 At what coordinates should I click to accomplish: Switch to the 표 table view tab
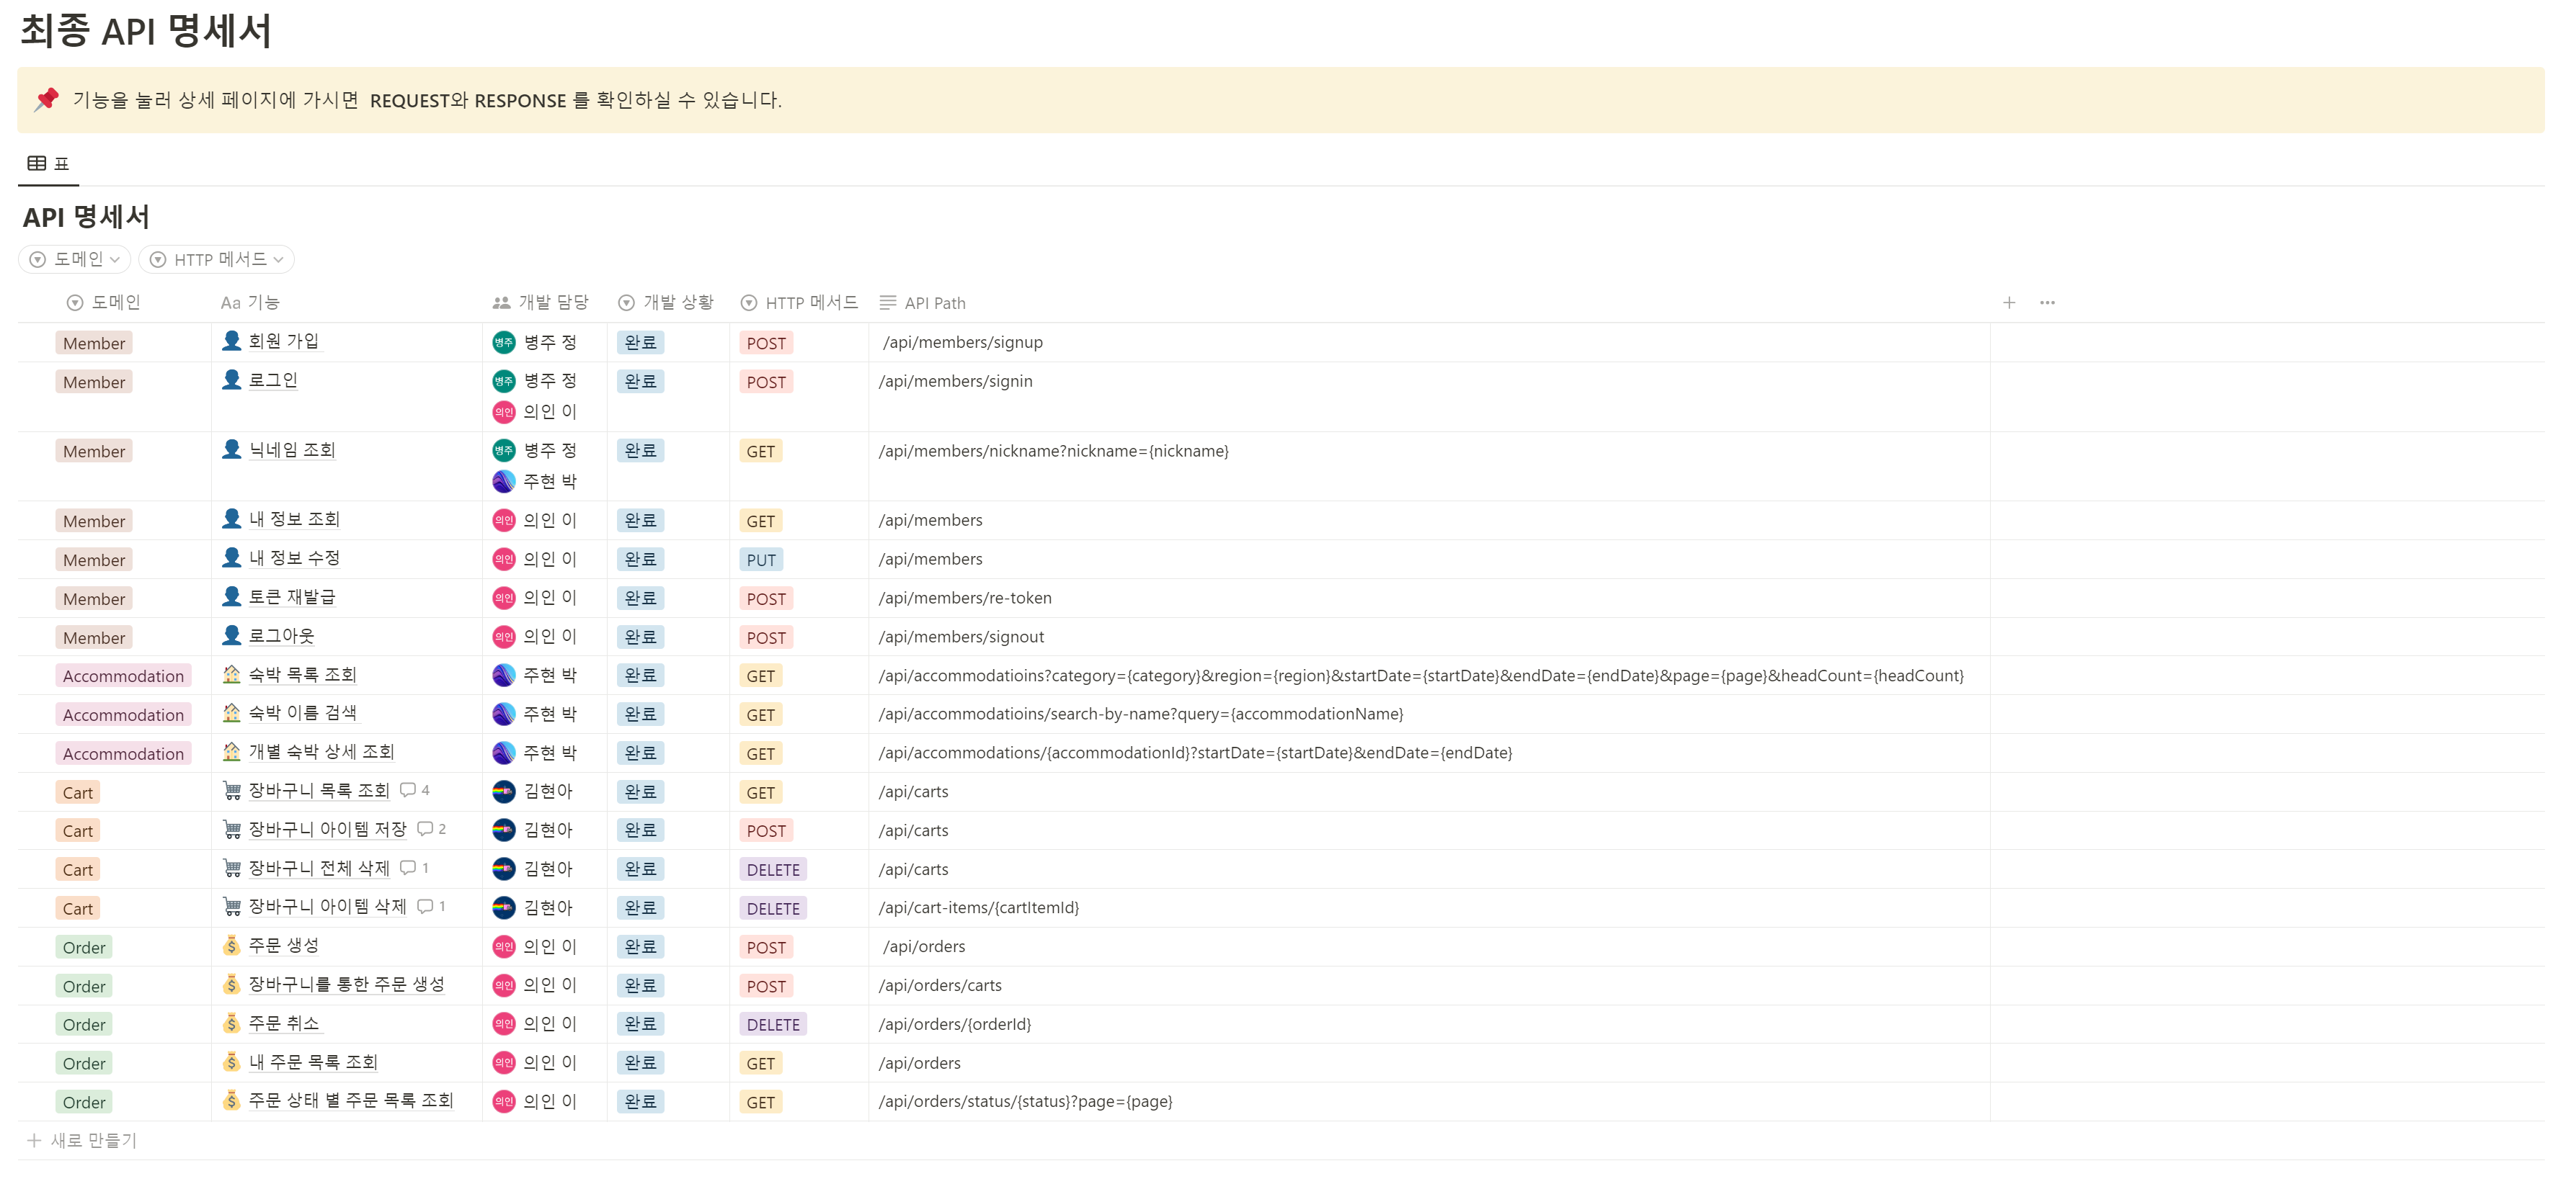click(48, 164)
